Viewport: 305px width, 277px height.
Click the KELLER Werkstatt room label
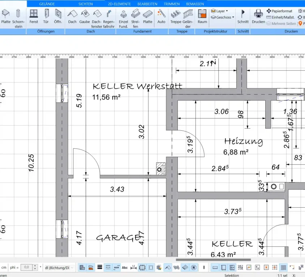pos(138,86)
